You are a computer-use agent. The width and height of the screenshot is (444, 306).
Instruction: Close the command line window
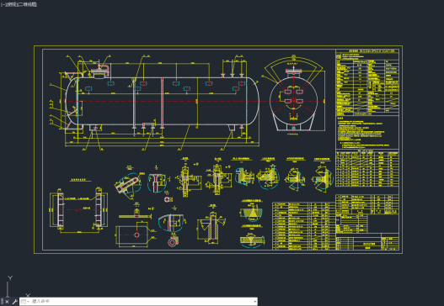tap(7, 302)
